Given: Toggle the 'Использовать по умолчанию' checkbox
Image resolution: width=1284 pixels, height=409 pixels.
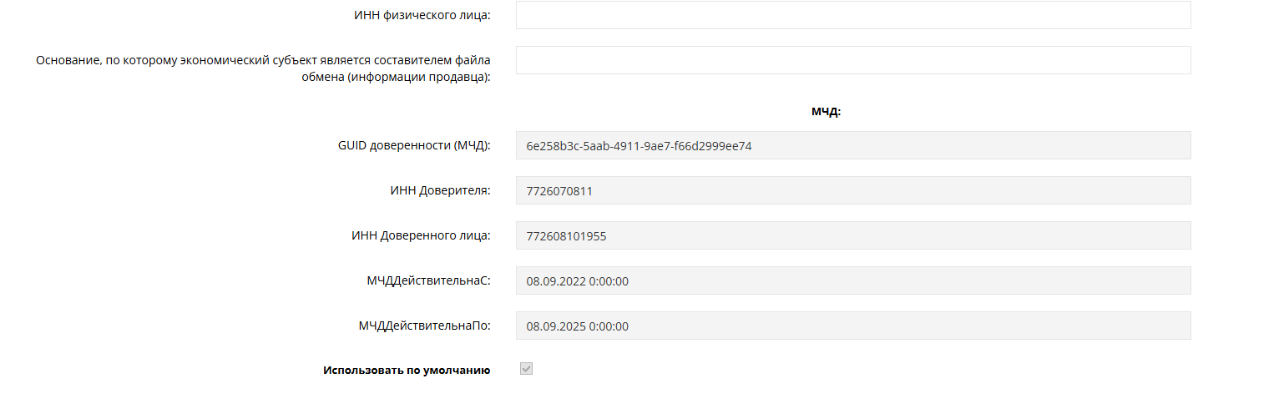Looking at the screenshot, I should point(527,369).
